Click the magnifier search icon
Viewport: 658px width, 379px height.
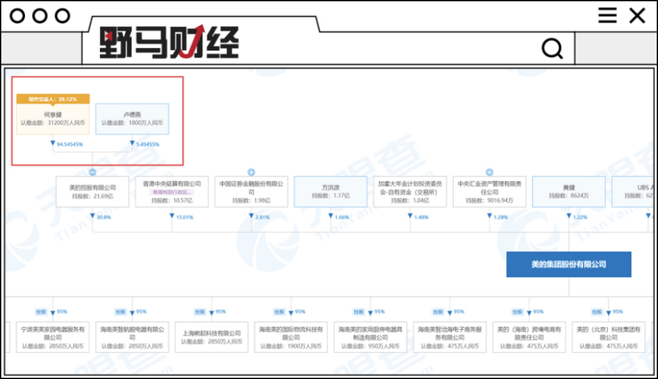[552, 49]
